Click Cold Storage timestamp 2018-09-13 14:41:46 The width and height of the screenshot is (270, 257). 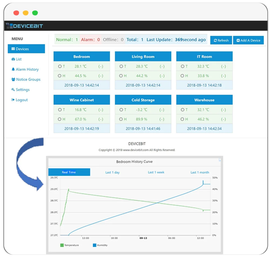(143, 128)
